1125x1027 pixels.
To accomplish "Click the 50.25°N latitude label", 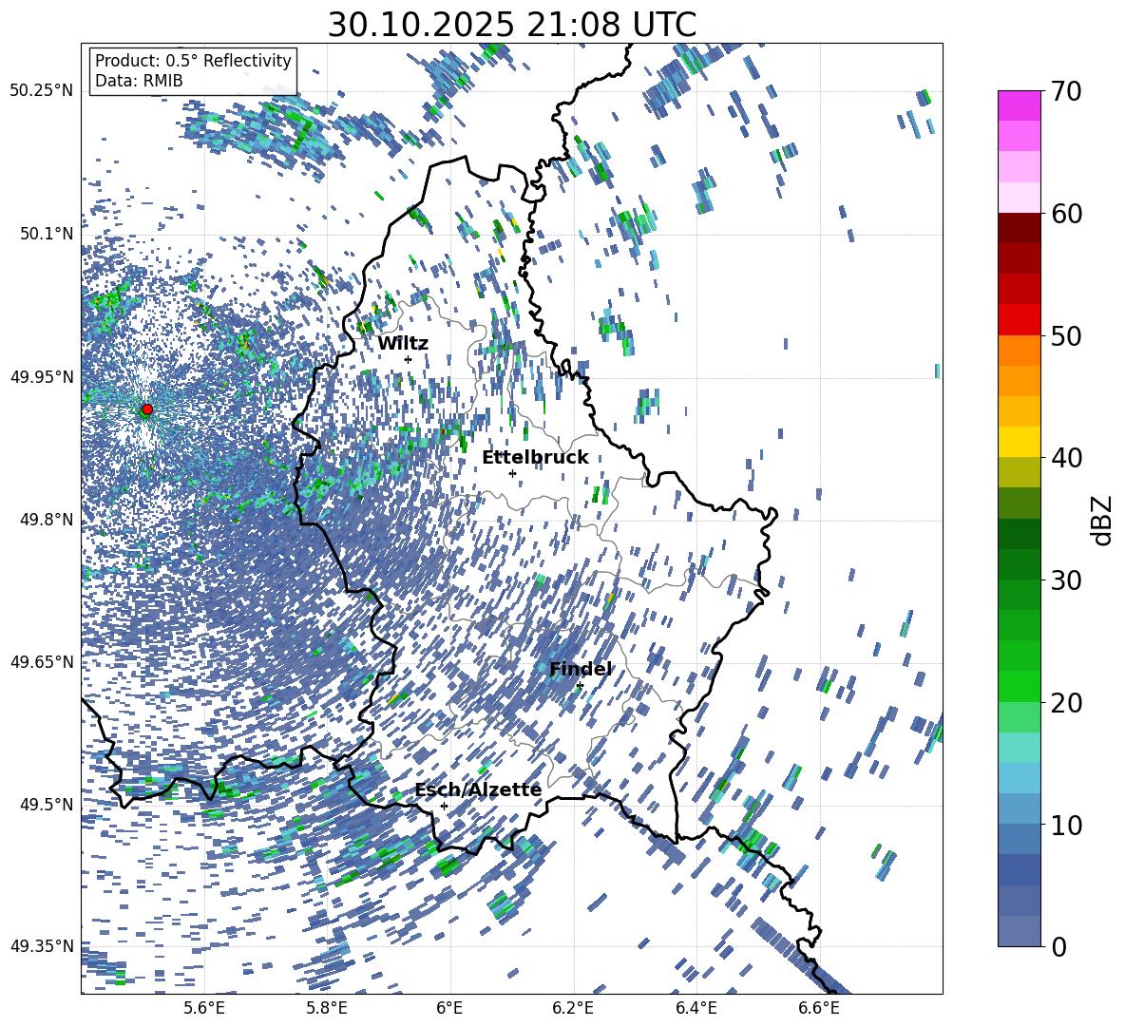I will coord(43,91).
